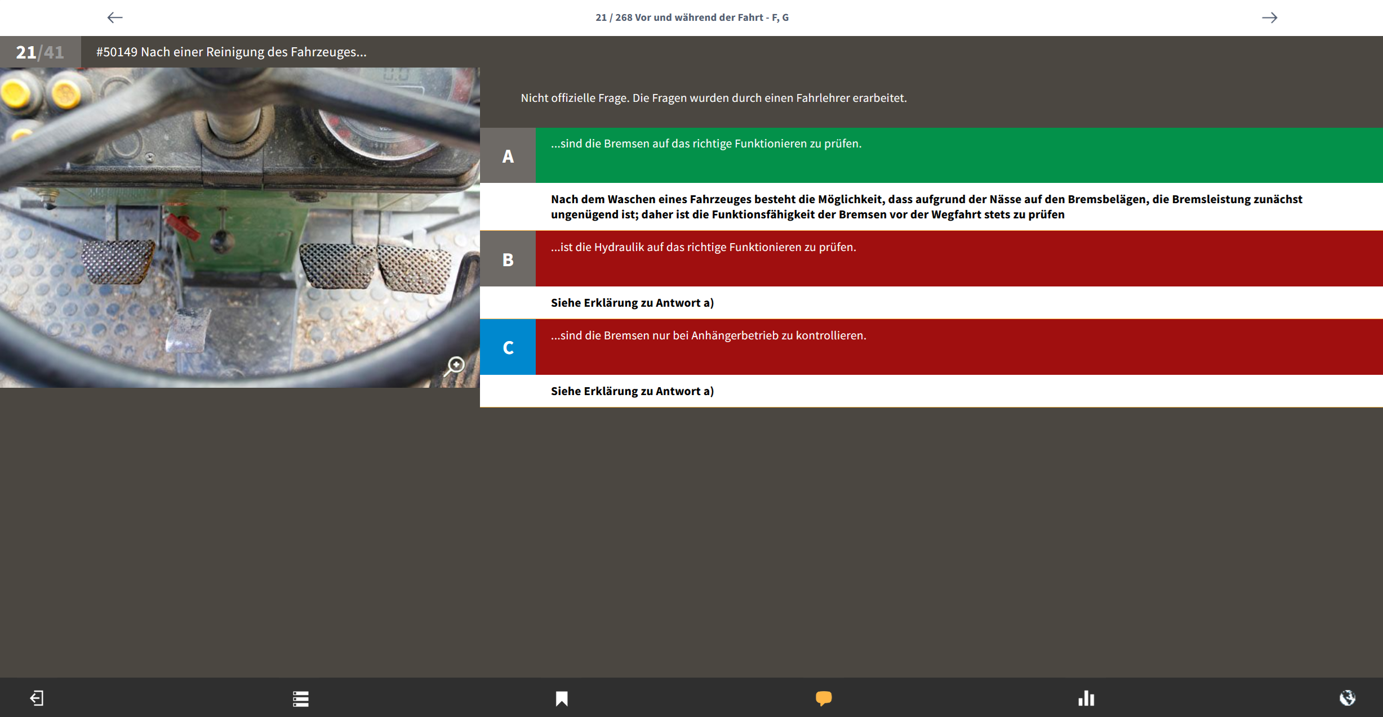
Task: Open the orange comment bubble icon
Action: [824, 698]
